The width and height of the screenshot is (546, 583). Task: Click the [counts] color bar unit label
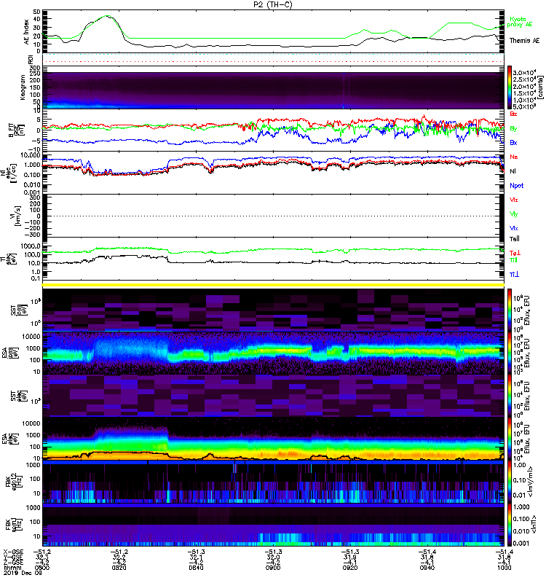click(x=540, y=87)
